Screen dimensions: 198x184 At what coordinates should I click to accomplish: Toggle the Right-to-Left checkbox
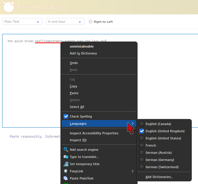click(91, 22)
